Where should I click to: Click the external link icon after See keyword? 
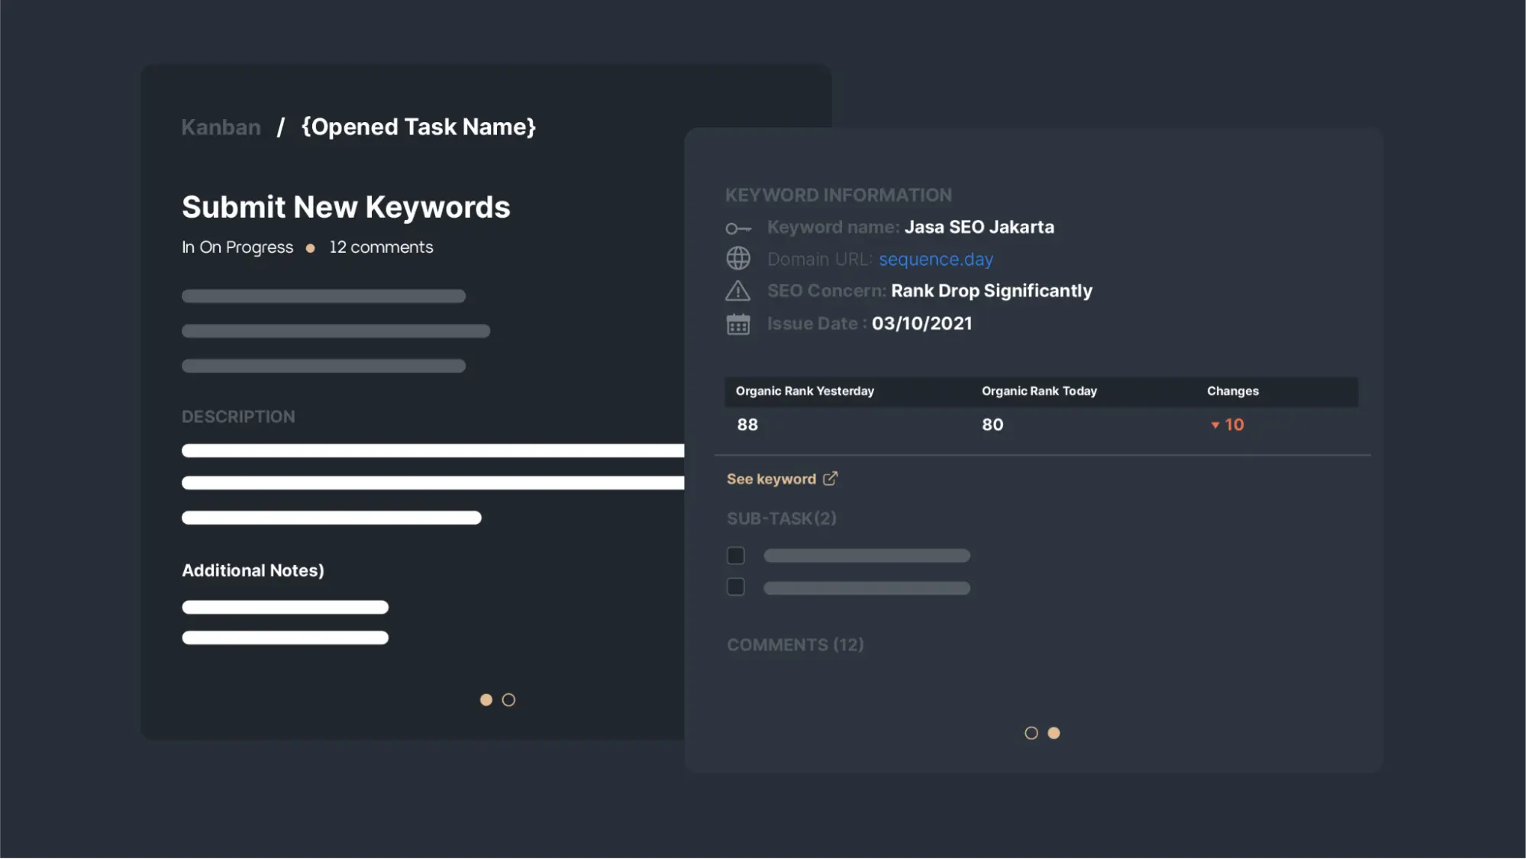831,479
